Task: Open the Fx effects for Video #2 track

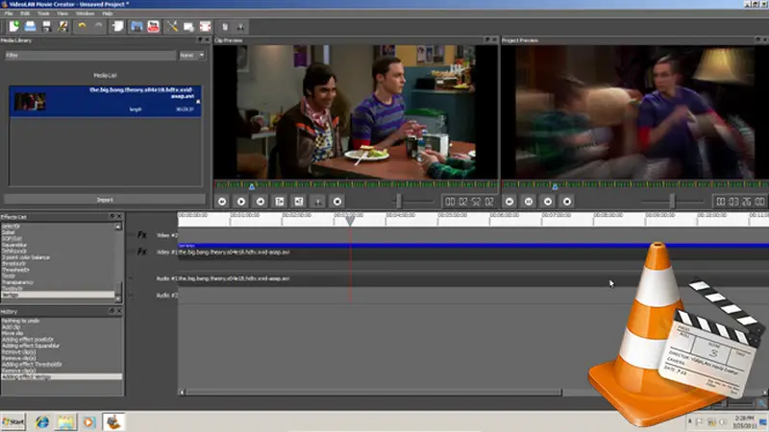Action: (x=141, y=234)
